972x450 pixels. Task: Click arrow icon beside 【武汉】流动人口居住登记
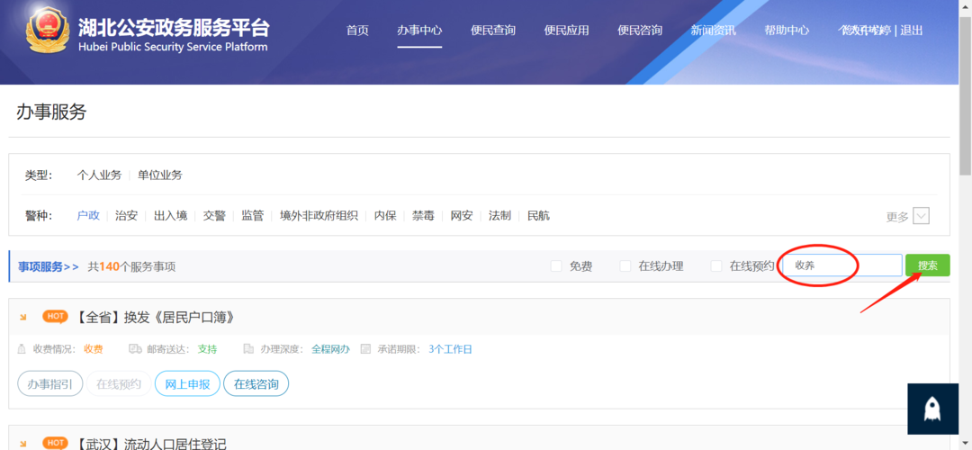click(23, 444)
